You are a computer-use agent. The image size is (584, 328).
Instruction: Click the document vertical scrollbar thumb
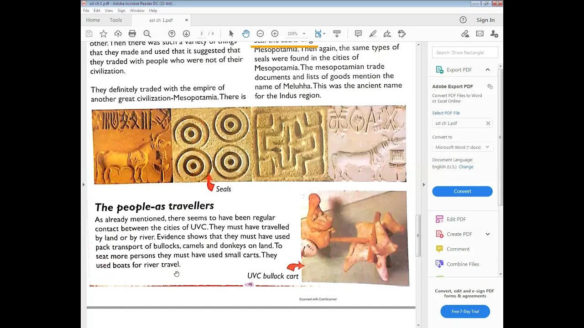418,236
